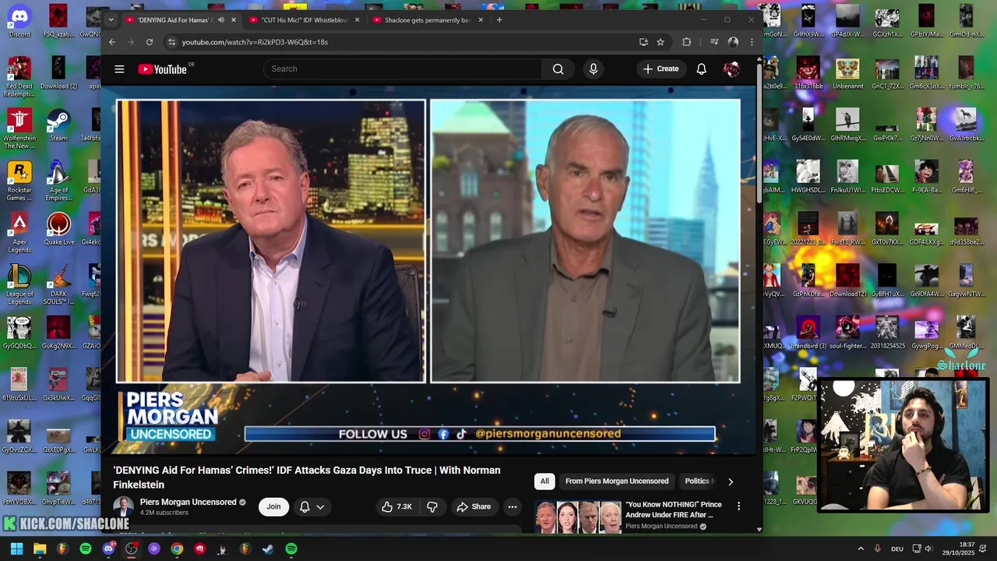Open YouTube notifications bell
This screenshot has height=561, width=997.
[x=701, y=69]
